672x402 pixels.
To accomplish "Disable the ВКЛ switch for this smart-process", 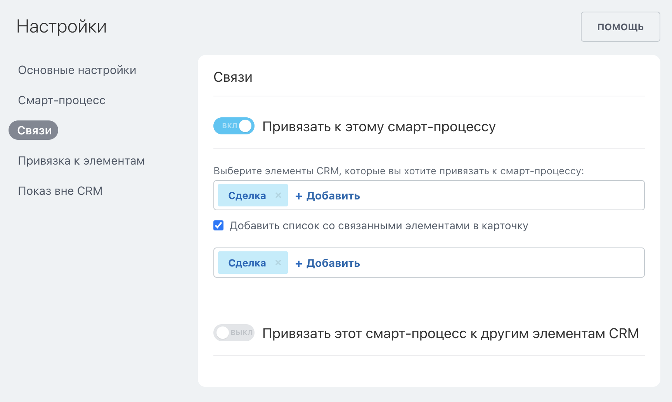I will click(234, 126).
